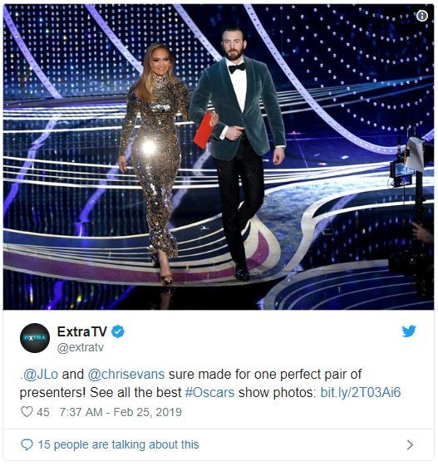
Task: Click the blue verified badge
Action: click(118, 331)
